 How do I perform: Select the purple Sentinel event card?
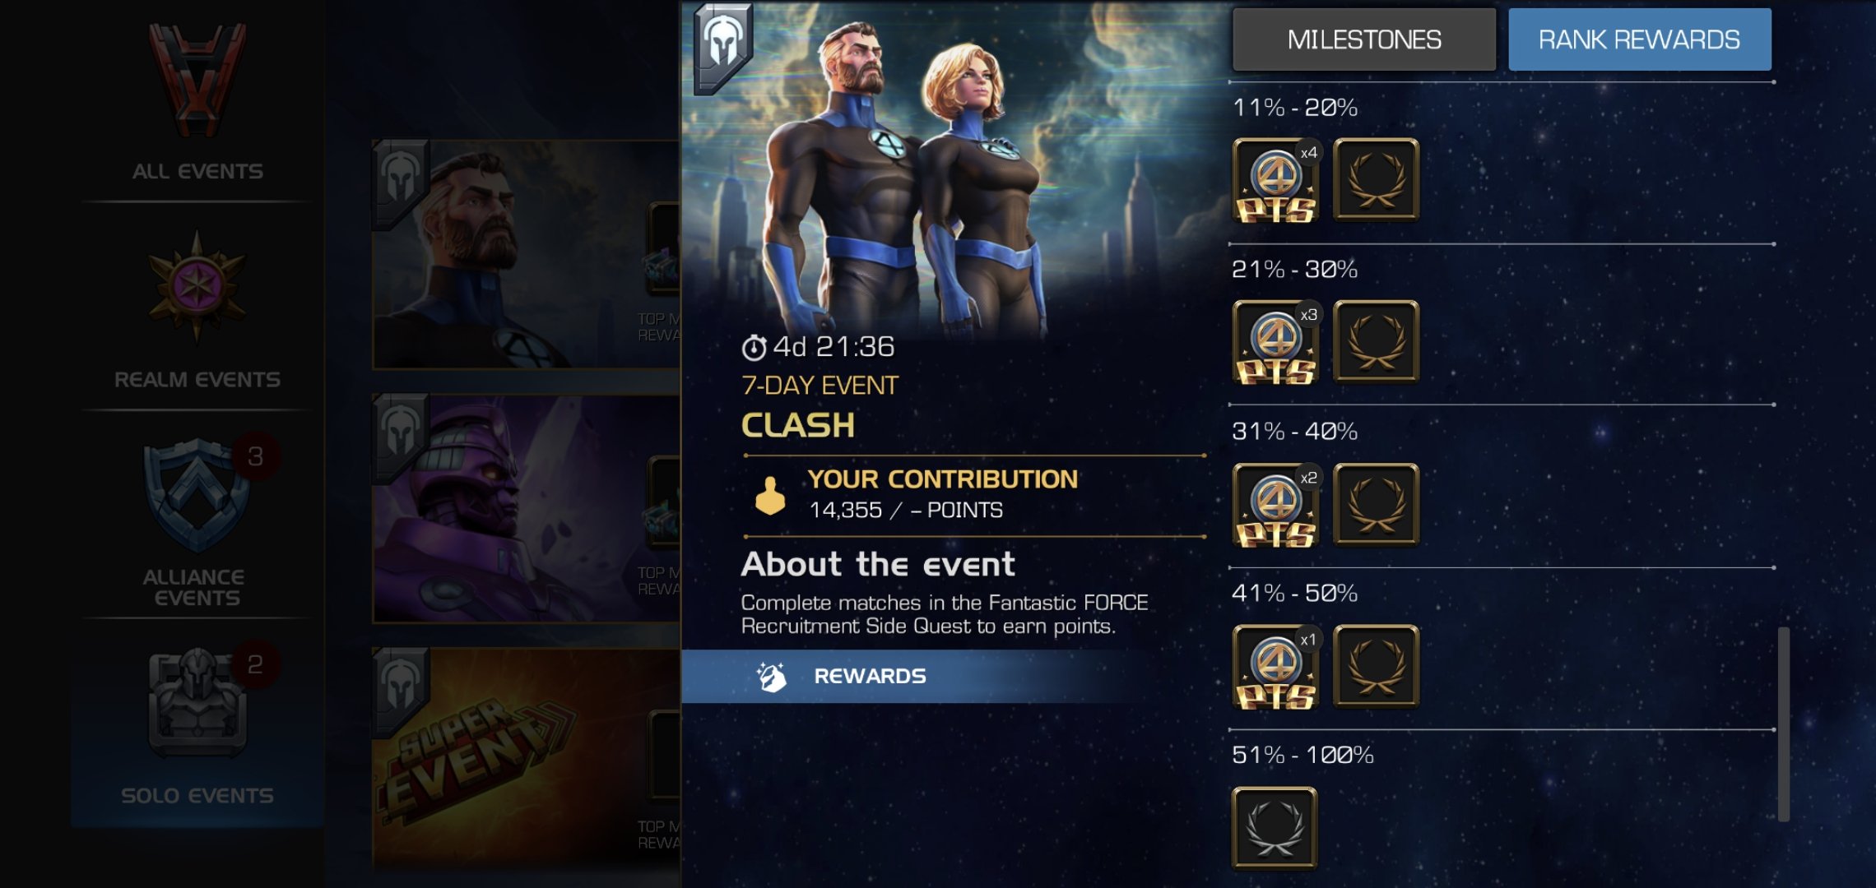(527, 508)
